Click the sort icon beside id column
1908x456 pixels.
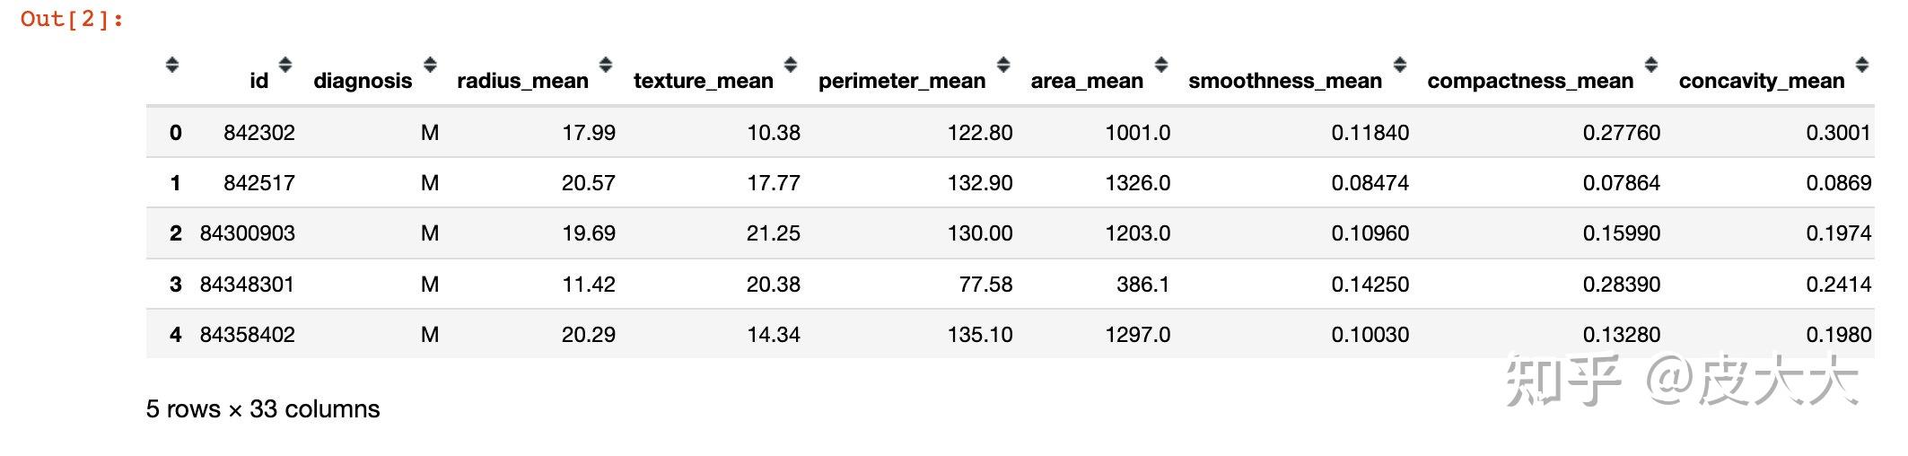click(285, 65)
